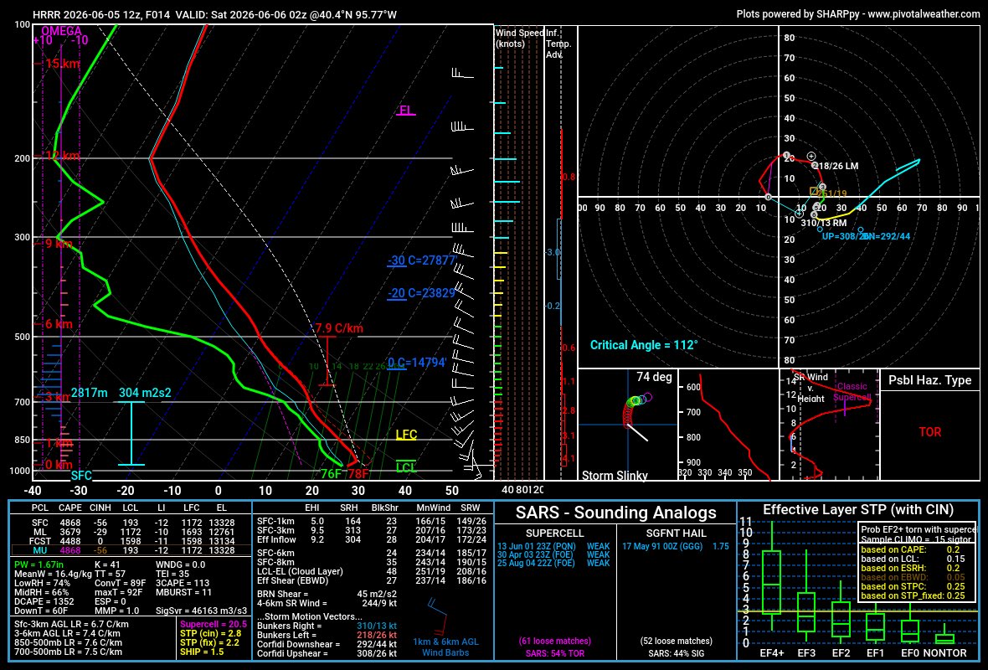Click the 76F surface dewpoint value
Viewport: 988px width, 670px height.
(331, 474)
